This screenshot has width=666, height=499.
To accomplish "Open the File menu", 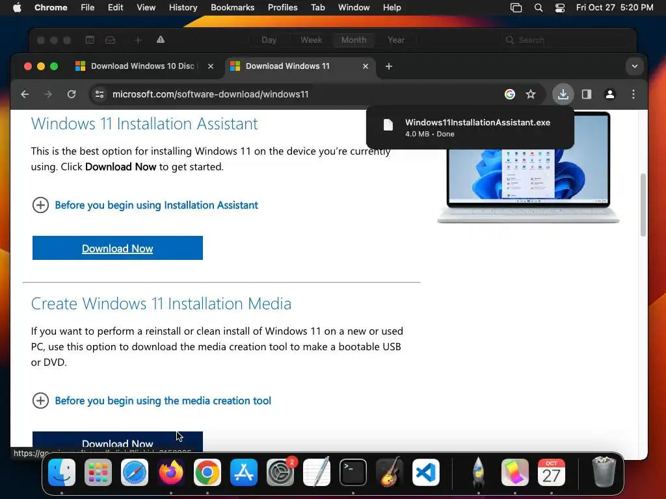I will coord(88,7).
